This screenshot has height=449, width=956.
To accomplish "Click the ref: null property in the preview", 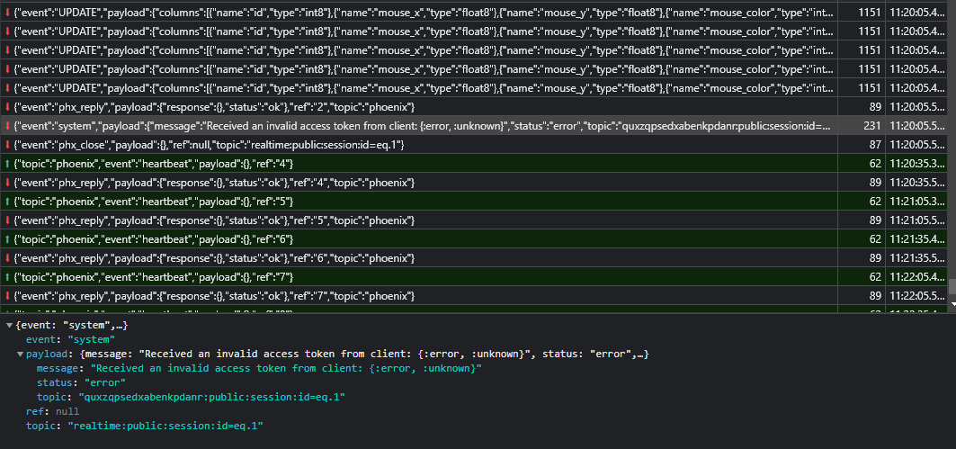I will [52, 412].
